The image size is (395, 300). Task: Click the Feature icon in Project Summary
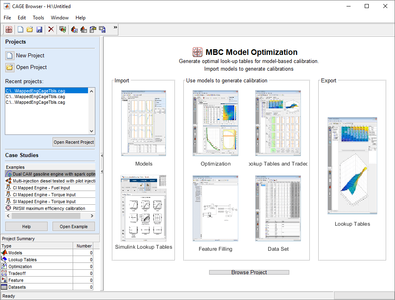tap(4, 280)
